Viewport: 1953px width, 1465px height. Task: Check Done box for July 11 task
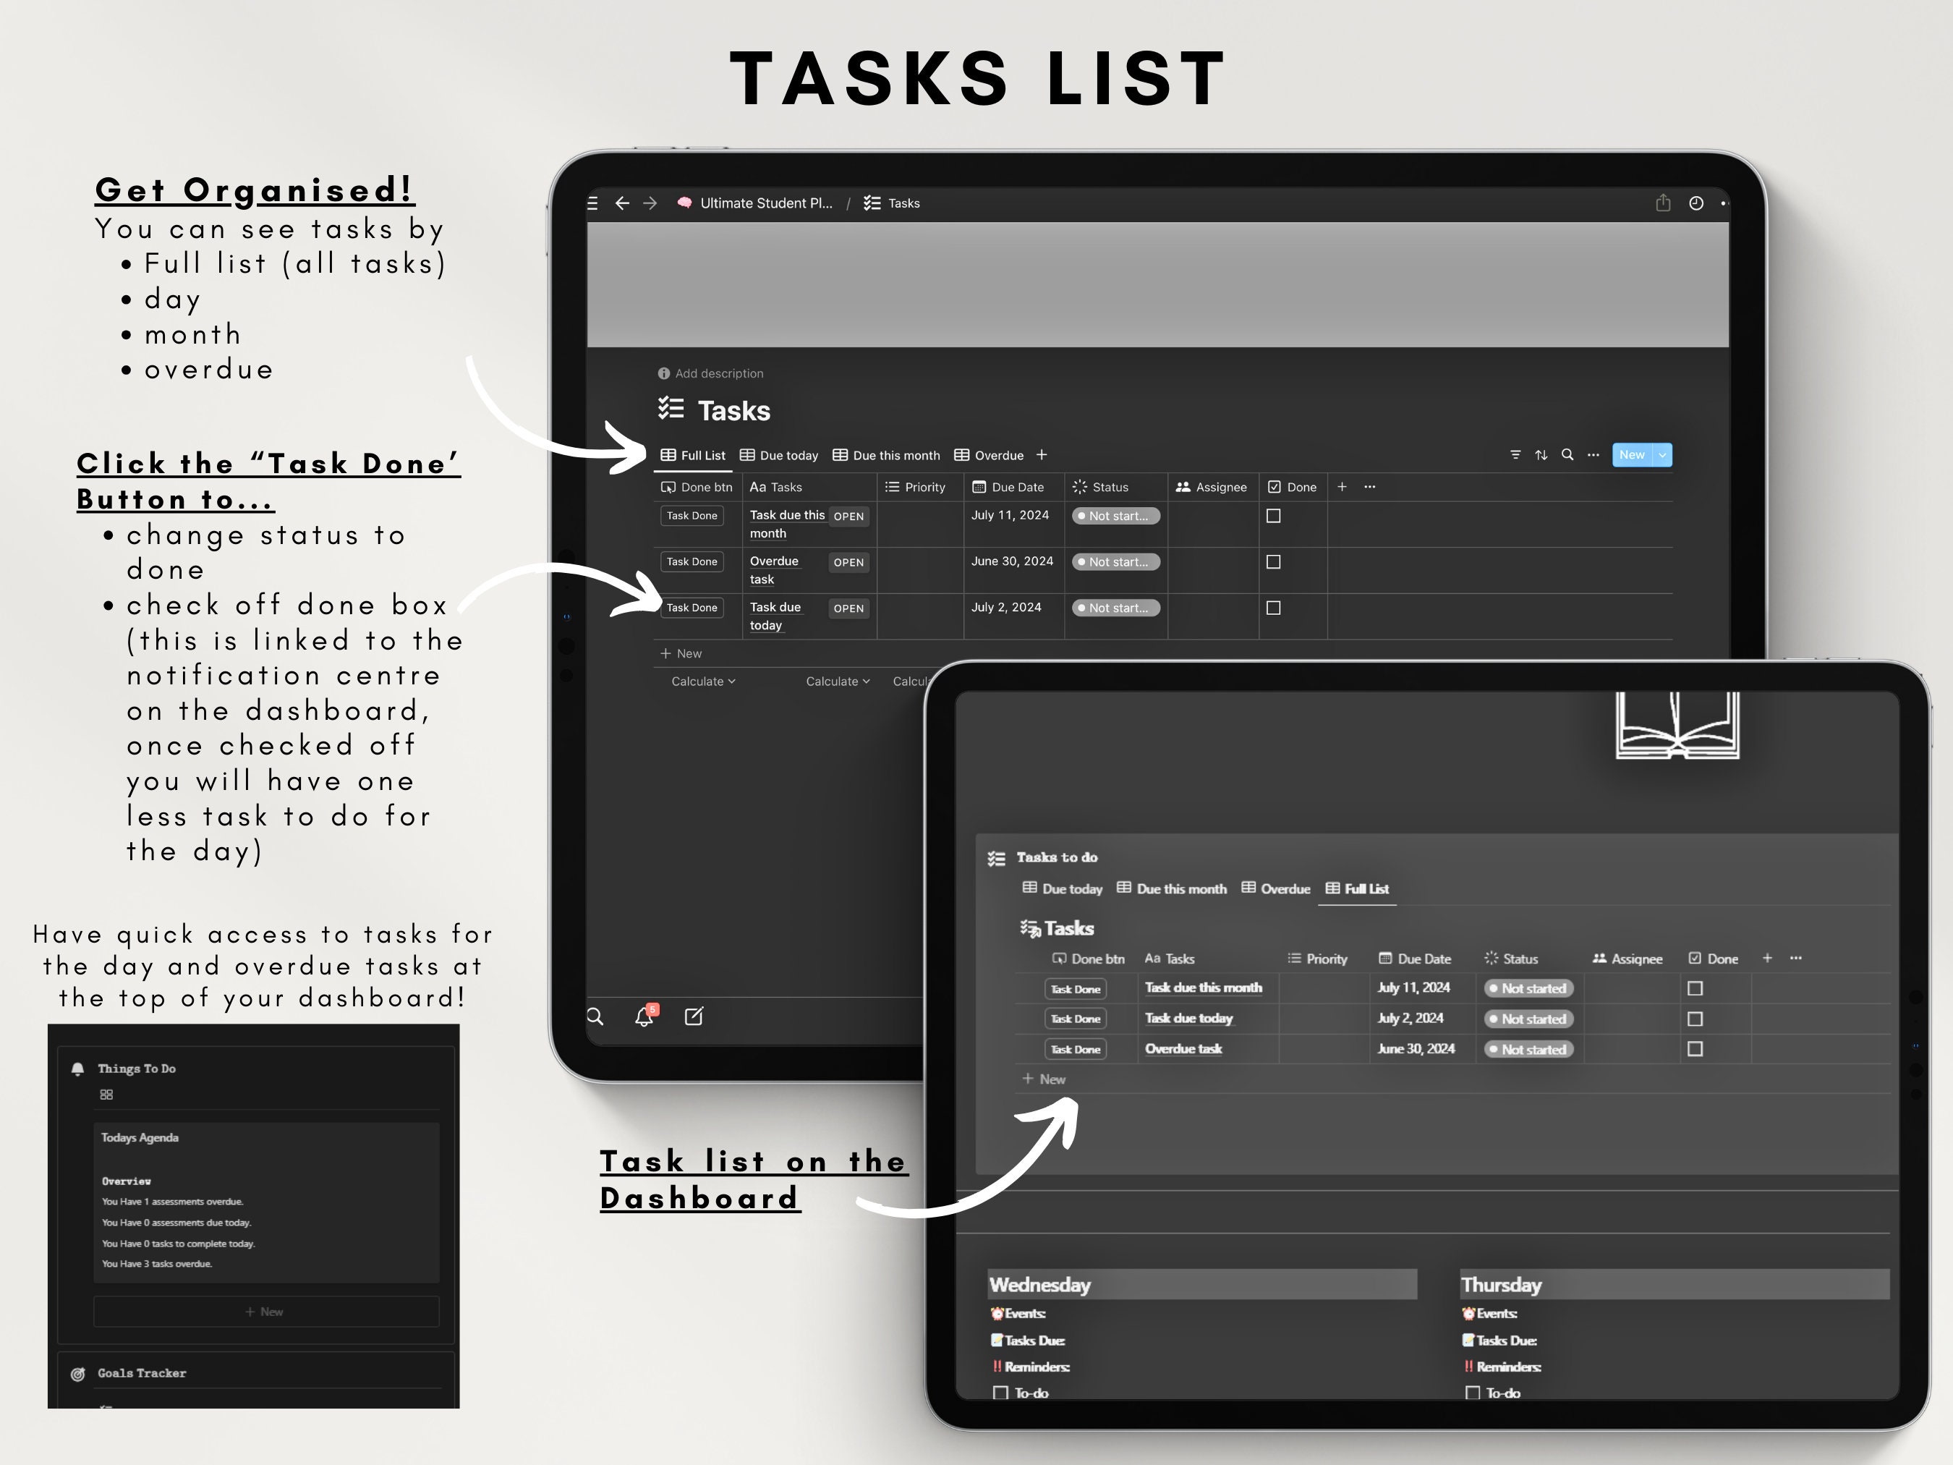1273,516
